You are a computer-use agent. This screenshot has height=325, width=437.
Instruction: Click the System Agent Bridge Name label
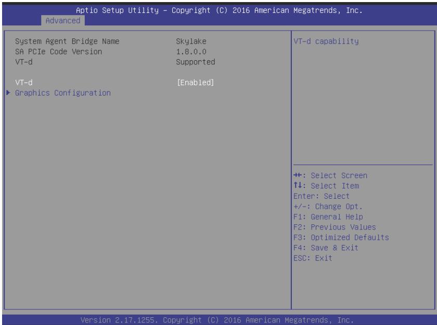click(67, 41)
